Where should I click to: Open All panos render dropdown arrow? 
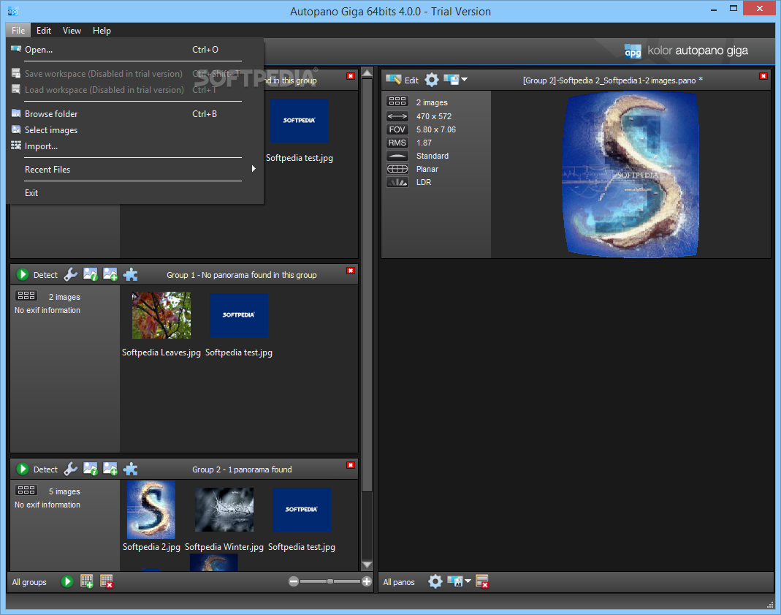click(x=468, y=581)
